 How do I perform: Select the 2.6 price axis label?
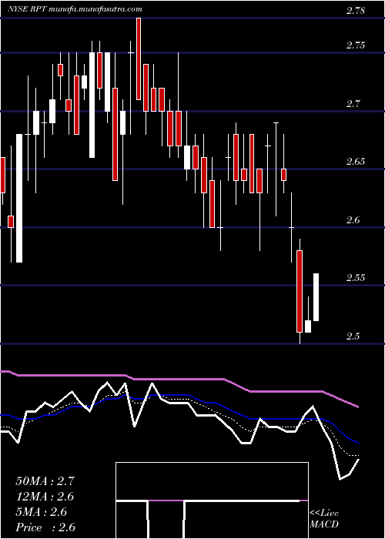click(x=353, y=219)
